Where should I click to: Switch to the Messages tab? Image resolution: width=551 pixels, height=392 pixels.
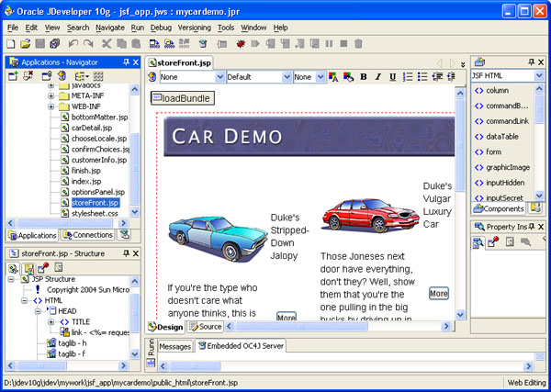tap(174, 346)
